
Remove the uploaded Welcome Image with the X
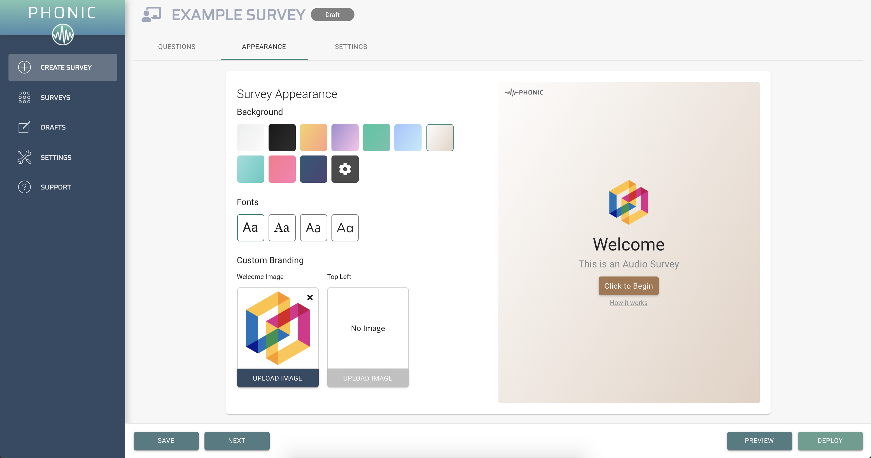(310, 297)
